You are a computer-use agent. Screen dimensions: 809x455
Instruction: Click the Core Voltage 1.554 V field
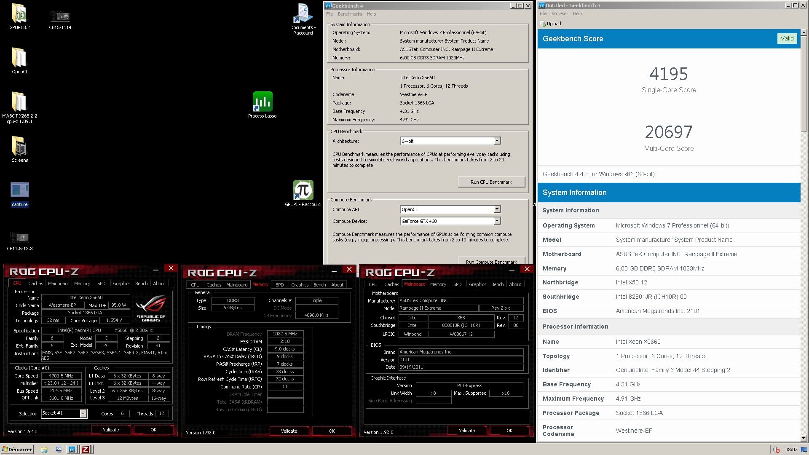[114, 321]
